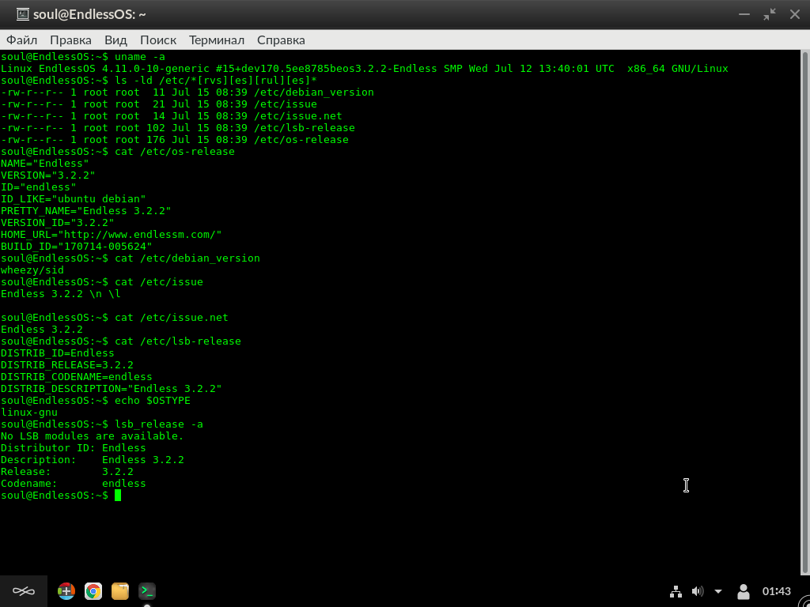This screenshot has width=810, height=607.
Task: Click the HOME_URL endlessm.com line
Action: point(111,234)
